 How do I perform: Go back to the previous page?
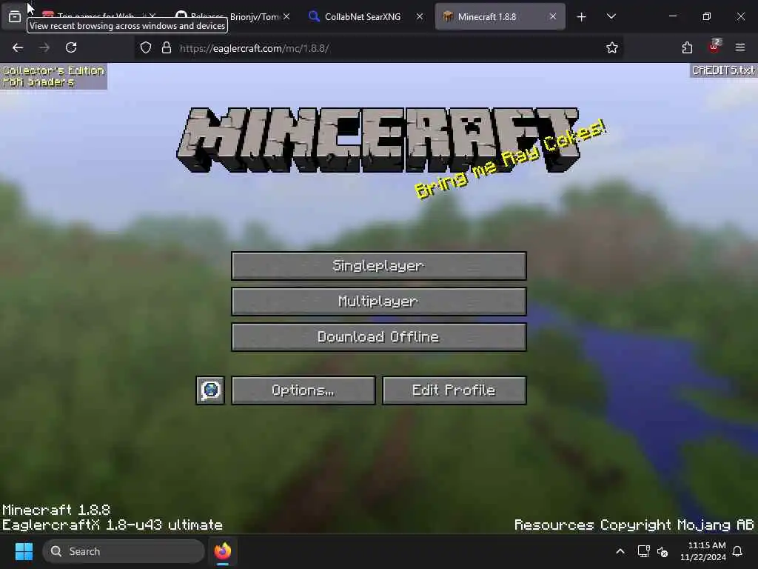(18, 47)
